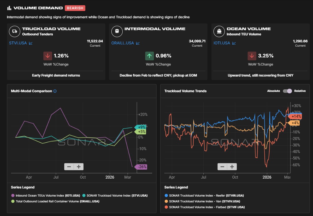This screenshot has height=216, width=313.
Task: Click the blue Reefer legend color dot
Action: 166,196
